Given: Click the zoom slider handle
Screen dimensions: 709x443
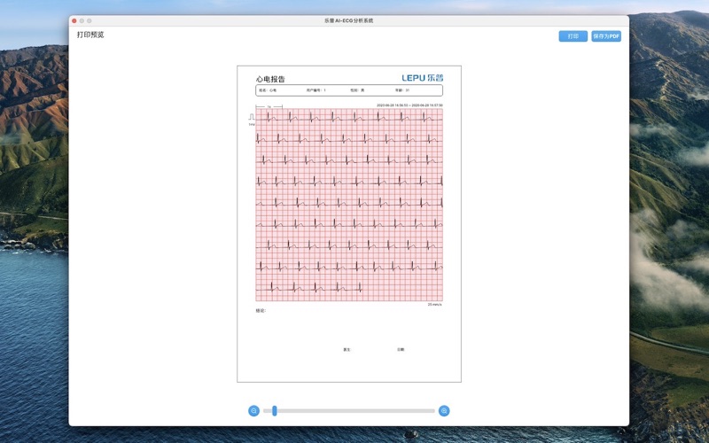Looking at the screenshot, I should tap(275, 410).
